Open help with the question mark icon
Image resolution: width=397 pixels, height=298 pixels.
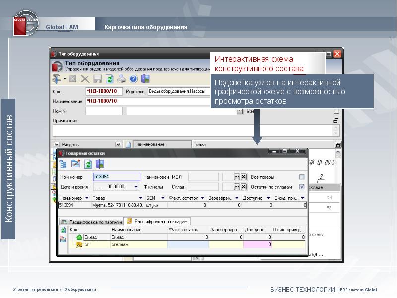tap(133, 79)
